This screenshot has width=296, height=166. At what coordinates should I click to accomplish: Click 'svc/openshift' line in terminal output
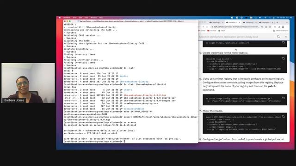coord(99,130)
